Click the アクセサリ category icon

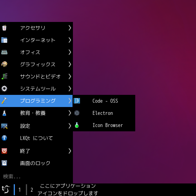(4, 28)
